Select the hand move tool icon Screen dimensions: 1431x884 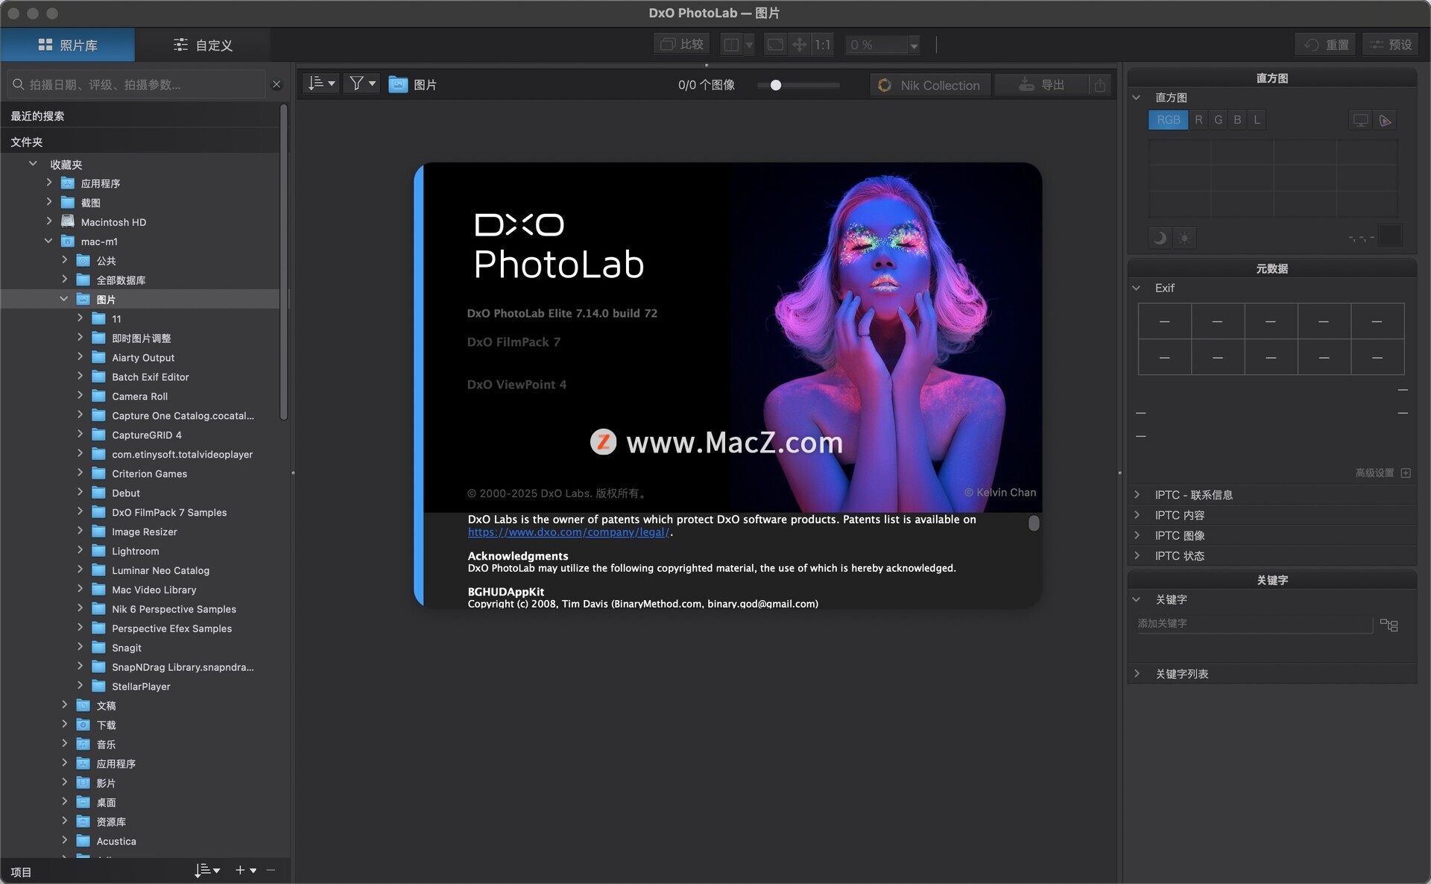(799, 45)
